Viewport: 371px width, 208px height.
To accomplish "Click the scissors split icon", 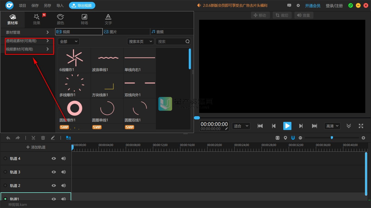I will [33, 138].
